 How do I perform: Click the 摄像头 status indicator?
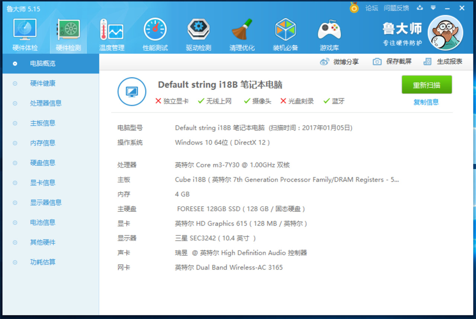point(257,101)
